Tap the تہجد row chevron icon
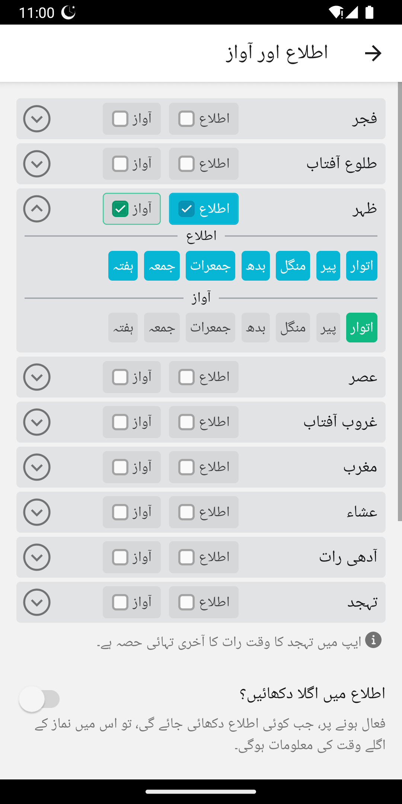Viewport: 402px width, 804px height. coord(37,602)
